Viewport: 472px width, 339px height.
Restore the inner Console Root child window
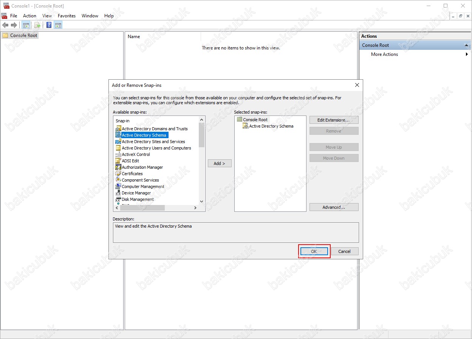coord(461,16)
